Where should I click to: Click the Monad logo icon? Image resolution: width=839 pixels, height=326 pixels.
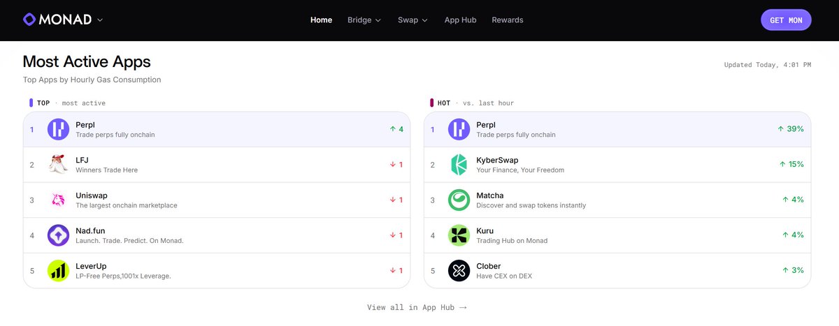tap(29, 20)
